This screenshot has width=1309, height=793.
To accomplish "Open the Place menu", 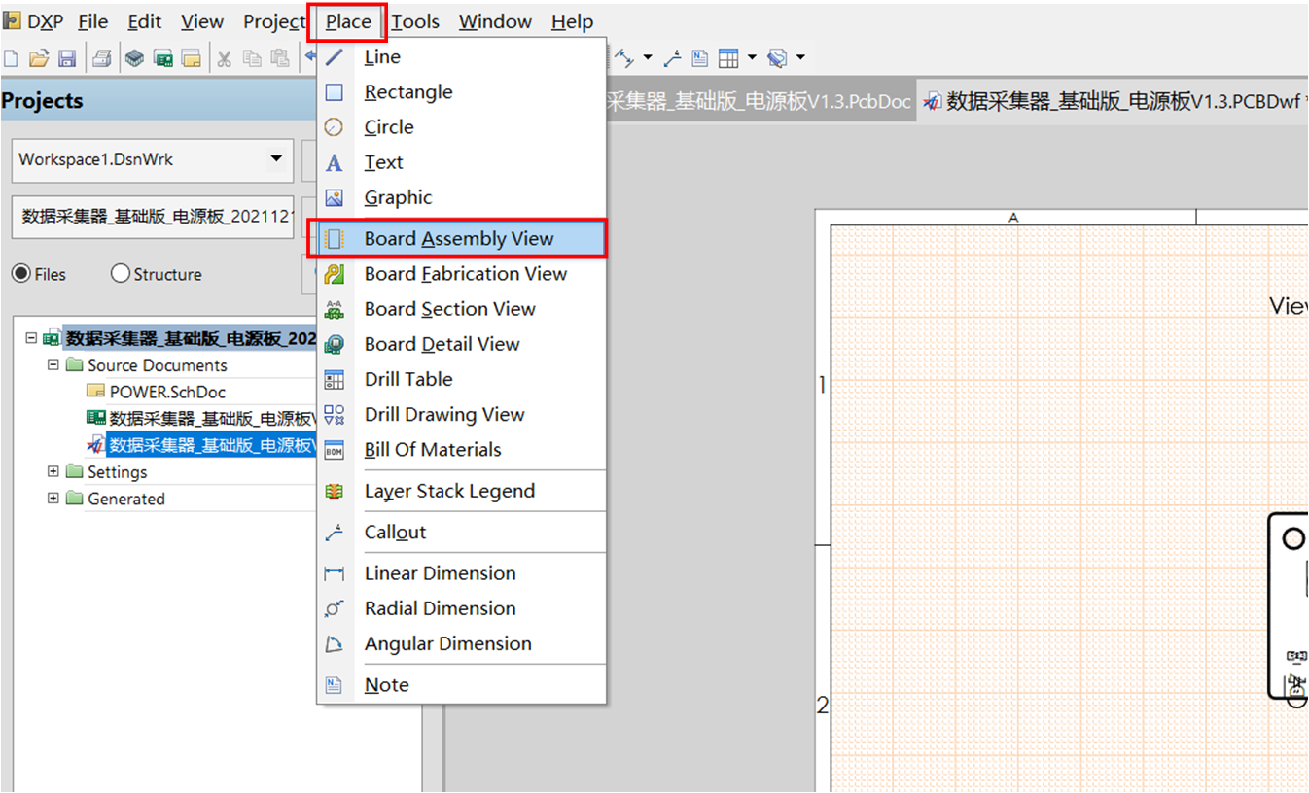I will (348, 21).
